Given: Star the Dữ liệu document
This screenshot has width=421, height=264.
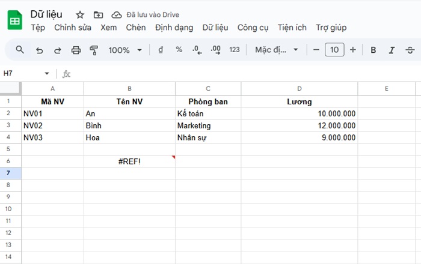Looking at the screenshot, I should 80,14.
